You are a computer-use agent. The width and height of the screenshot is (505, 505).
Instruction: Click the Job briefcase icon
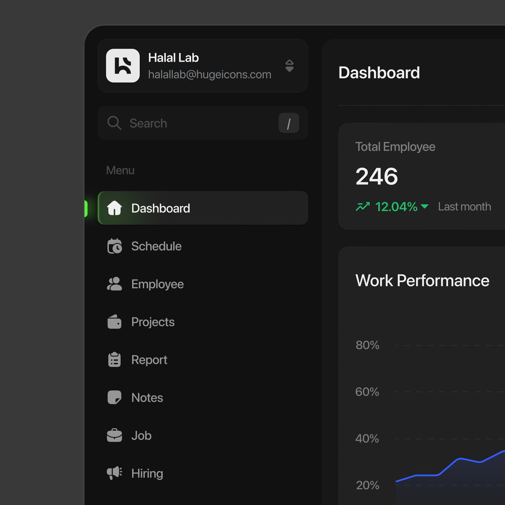114,436
